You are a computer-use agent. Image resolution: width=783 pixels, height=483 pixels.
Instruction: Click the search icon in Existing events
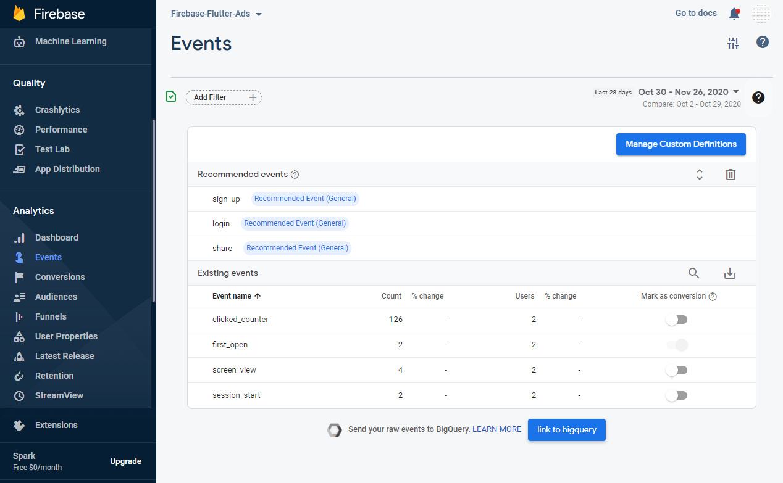point(694,273)
